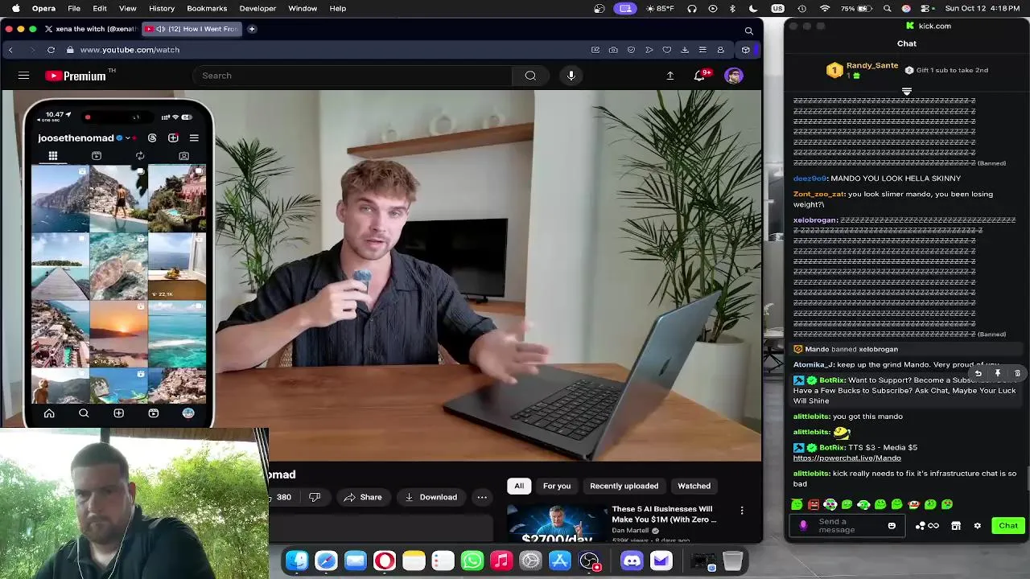1030x579 pixels.
Task: Open the YouTube account avatar
Action: click(733, 76)
